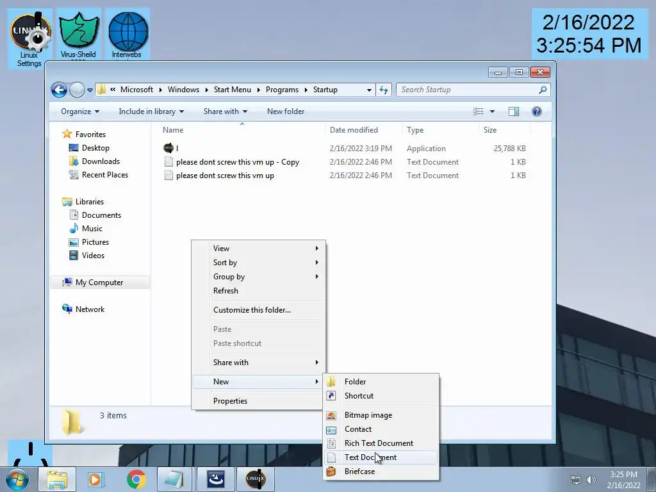The height and width of the screenshot is (492, 656).
Task: Open Desktop in Favorites
Action: (x=95, y=148)
